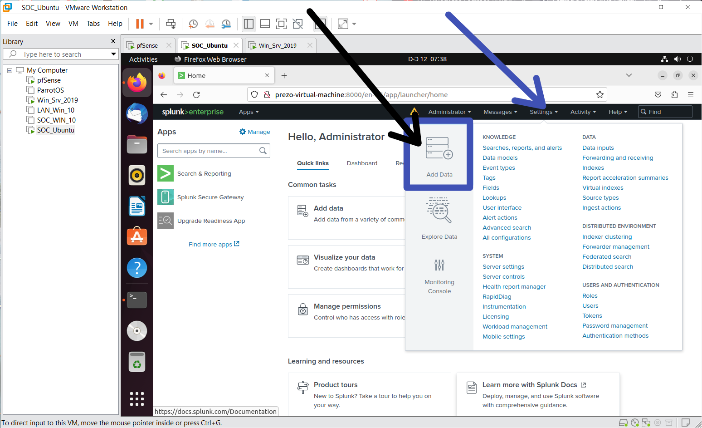702x428 pixels.
Task: Open the Product tours card
Action: (x=370, y=394)
